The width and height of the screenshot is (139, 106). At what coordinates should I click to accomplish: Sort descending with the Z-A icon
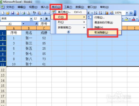pyautogui.click(x=100, y=13)
